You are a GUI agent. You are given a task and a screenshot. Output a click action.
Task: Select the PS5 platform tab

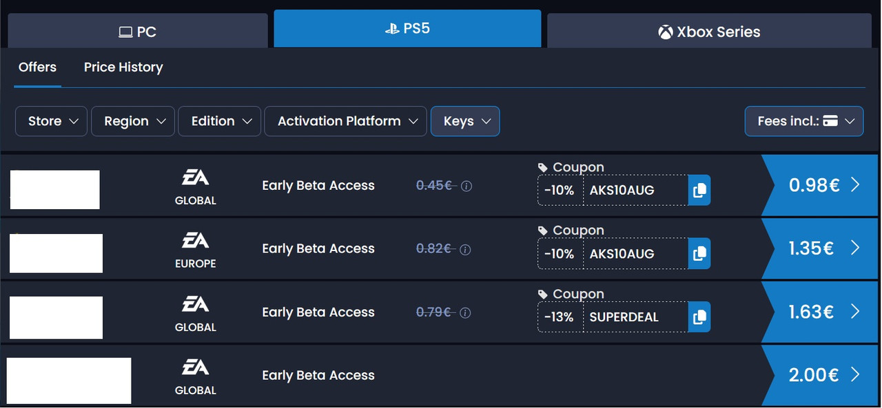pos(407,29)
